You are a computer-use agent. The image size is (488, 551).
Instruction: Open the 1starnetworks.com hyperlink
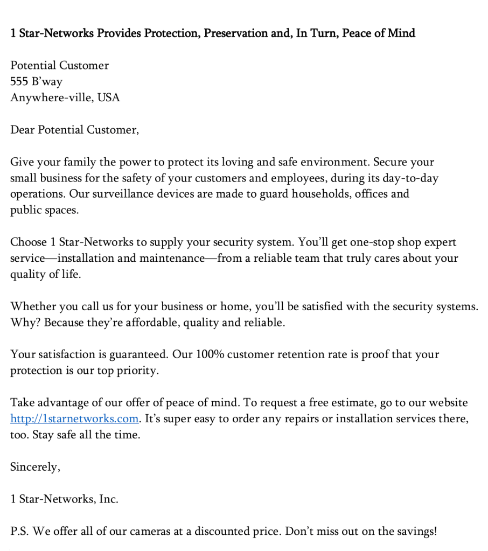tap(75, 419)
